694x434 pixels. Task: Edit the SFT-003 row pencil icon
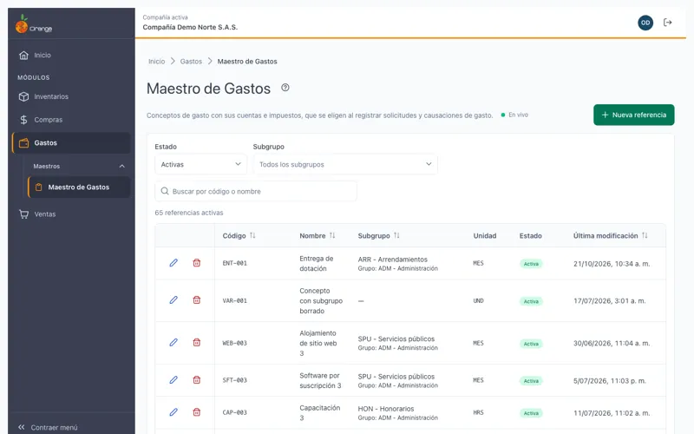[x=173, y=380]
